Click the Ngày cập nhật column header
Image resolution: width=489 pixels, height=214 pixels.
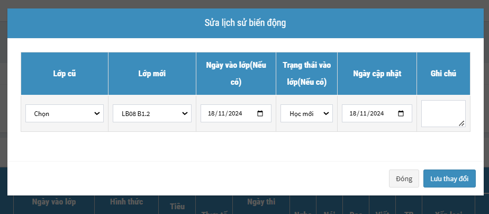[x=377, y=74]
